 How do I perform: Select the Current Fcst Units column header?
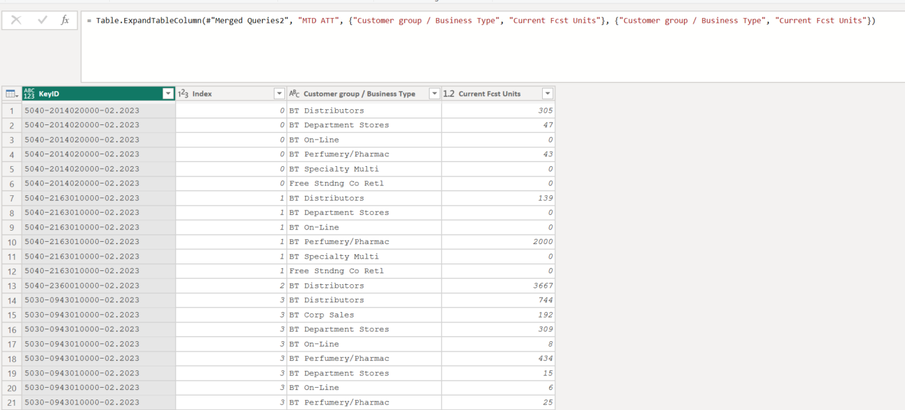click(x=498, y=94)
